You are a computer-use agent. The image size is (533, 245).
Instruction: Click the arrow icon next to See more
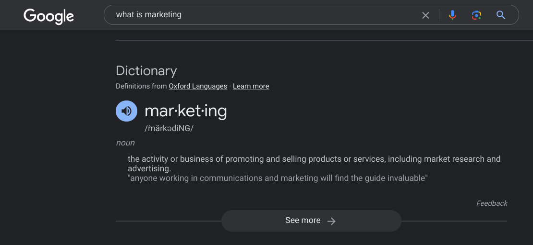click(331, 221)
